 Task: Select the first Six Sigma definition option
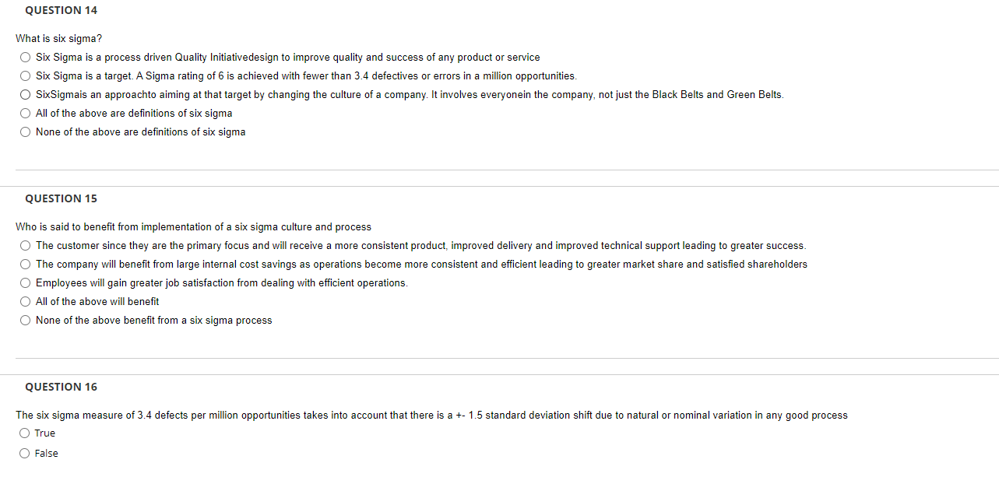[x=25, y=56]
